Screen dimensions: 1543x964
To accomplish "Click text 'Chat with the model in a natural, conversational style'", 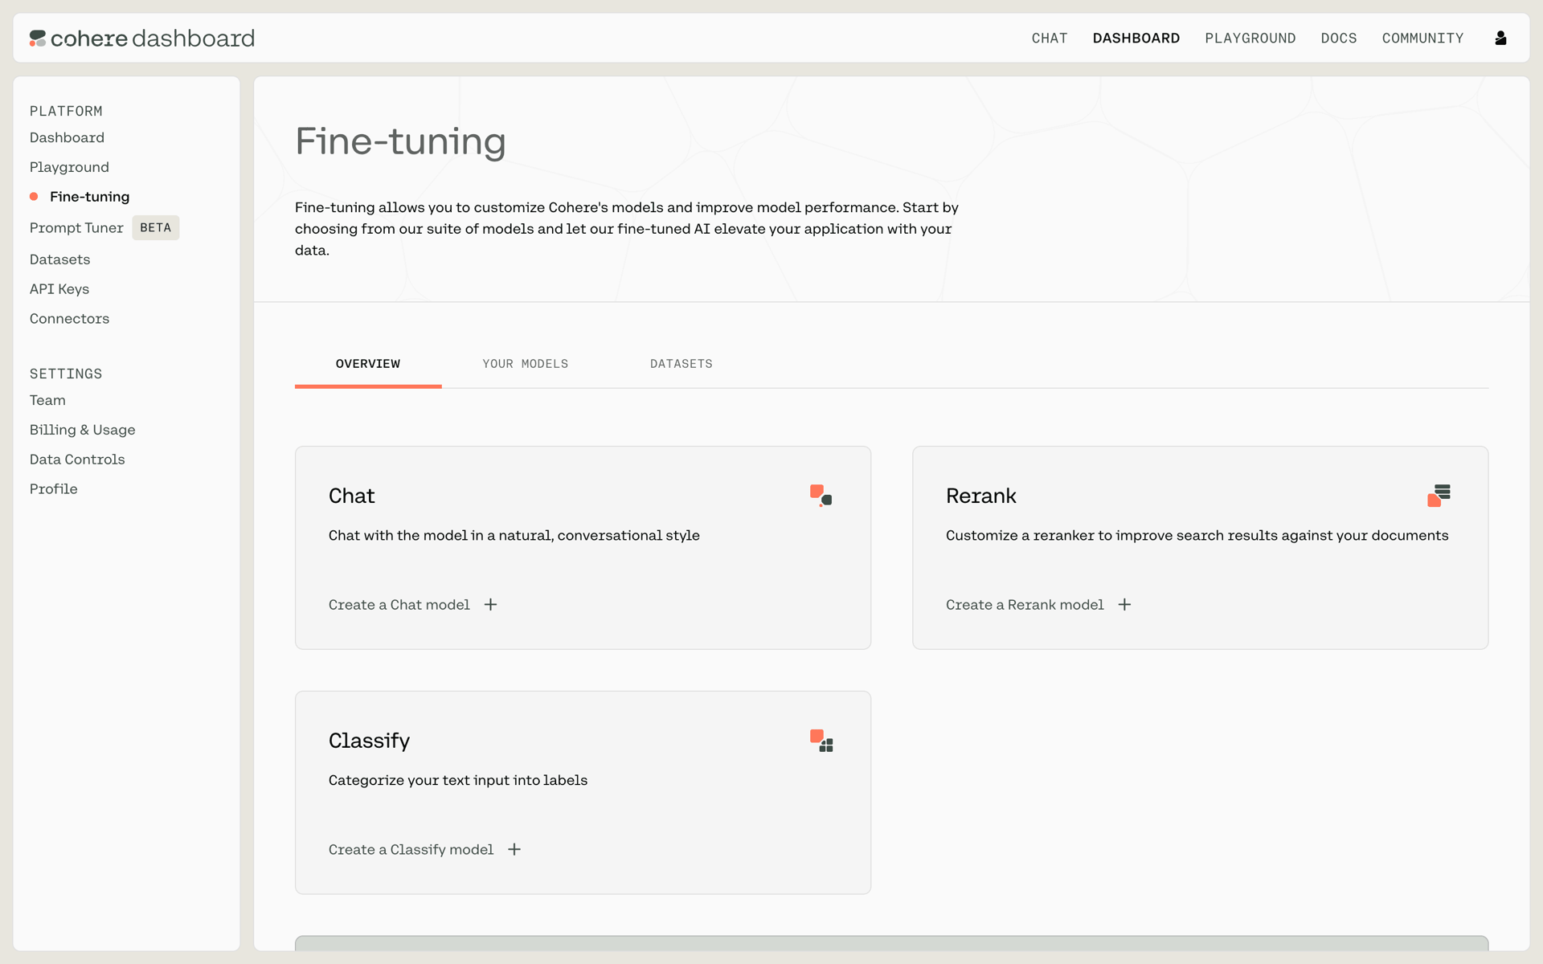I will tap(514, 536).
